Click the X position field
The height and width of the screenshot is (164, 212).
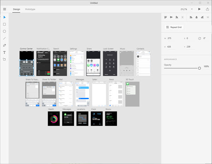[190, 38]
